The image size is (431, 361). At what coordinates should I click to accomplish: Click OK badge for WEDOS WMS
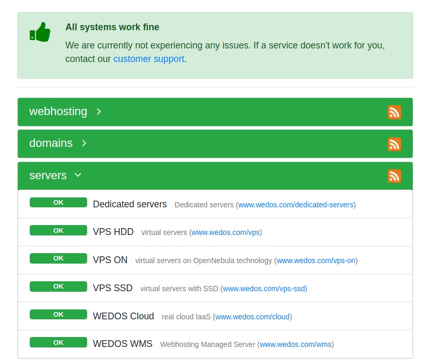58,342
